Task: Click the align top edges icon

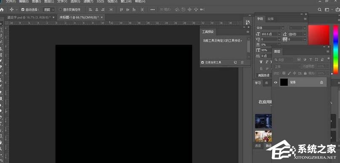Action: coord(122,10)
